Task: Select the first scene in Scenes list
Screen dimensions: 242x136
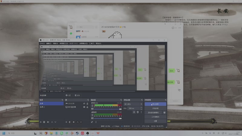Action: coord(51,103)
